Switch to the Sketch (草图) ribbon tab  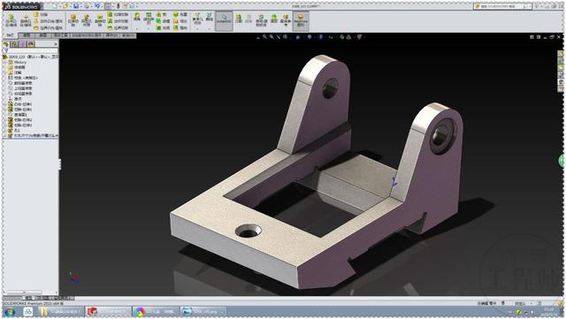[26, 35]
